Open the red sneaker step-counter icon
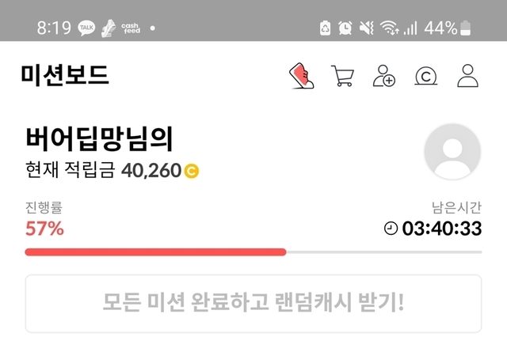Viewport: 507px width, 348px height. (x=301, y=76)
